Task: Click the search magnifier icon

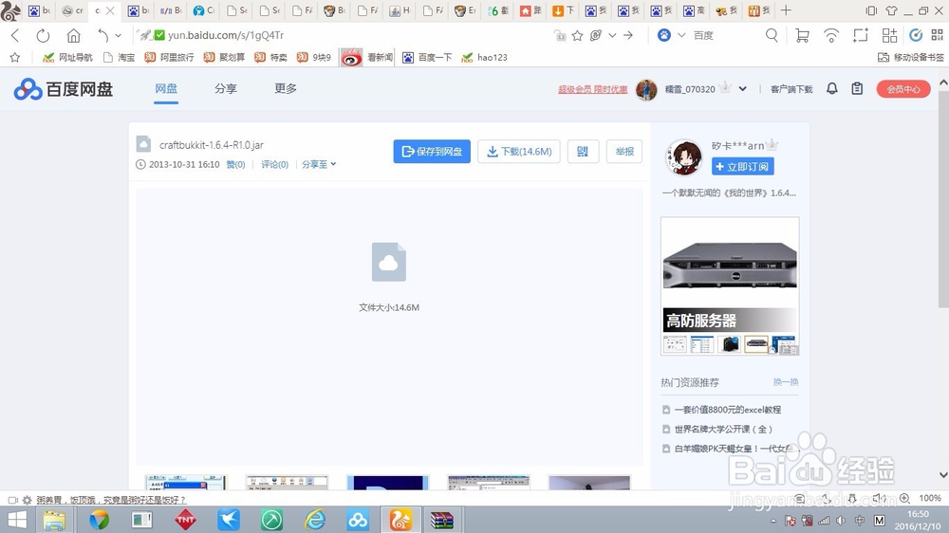Action: coord(772,36)
